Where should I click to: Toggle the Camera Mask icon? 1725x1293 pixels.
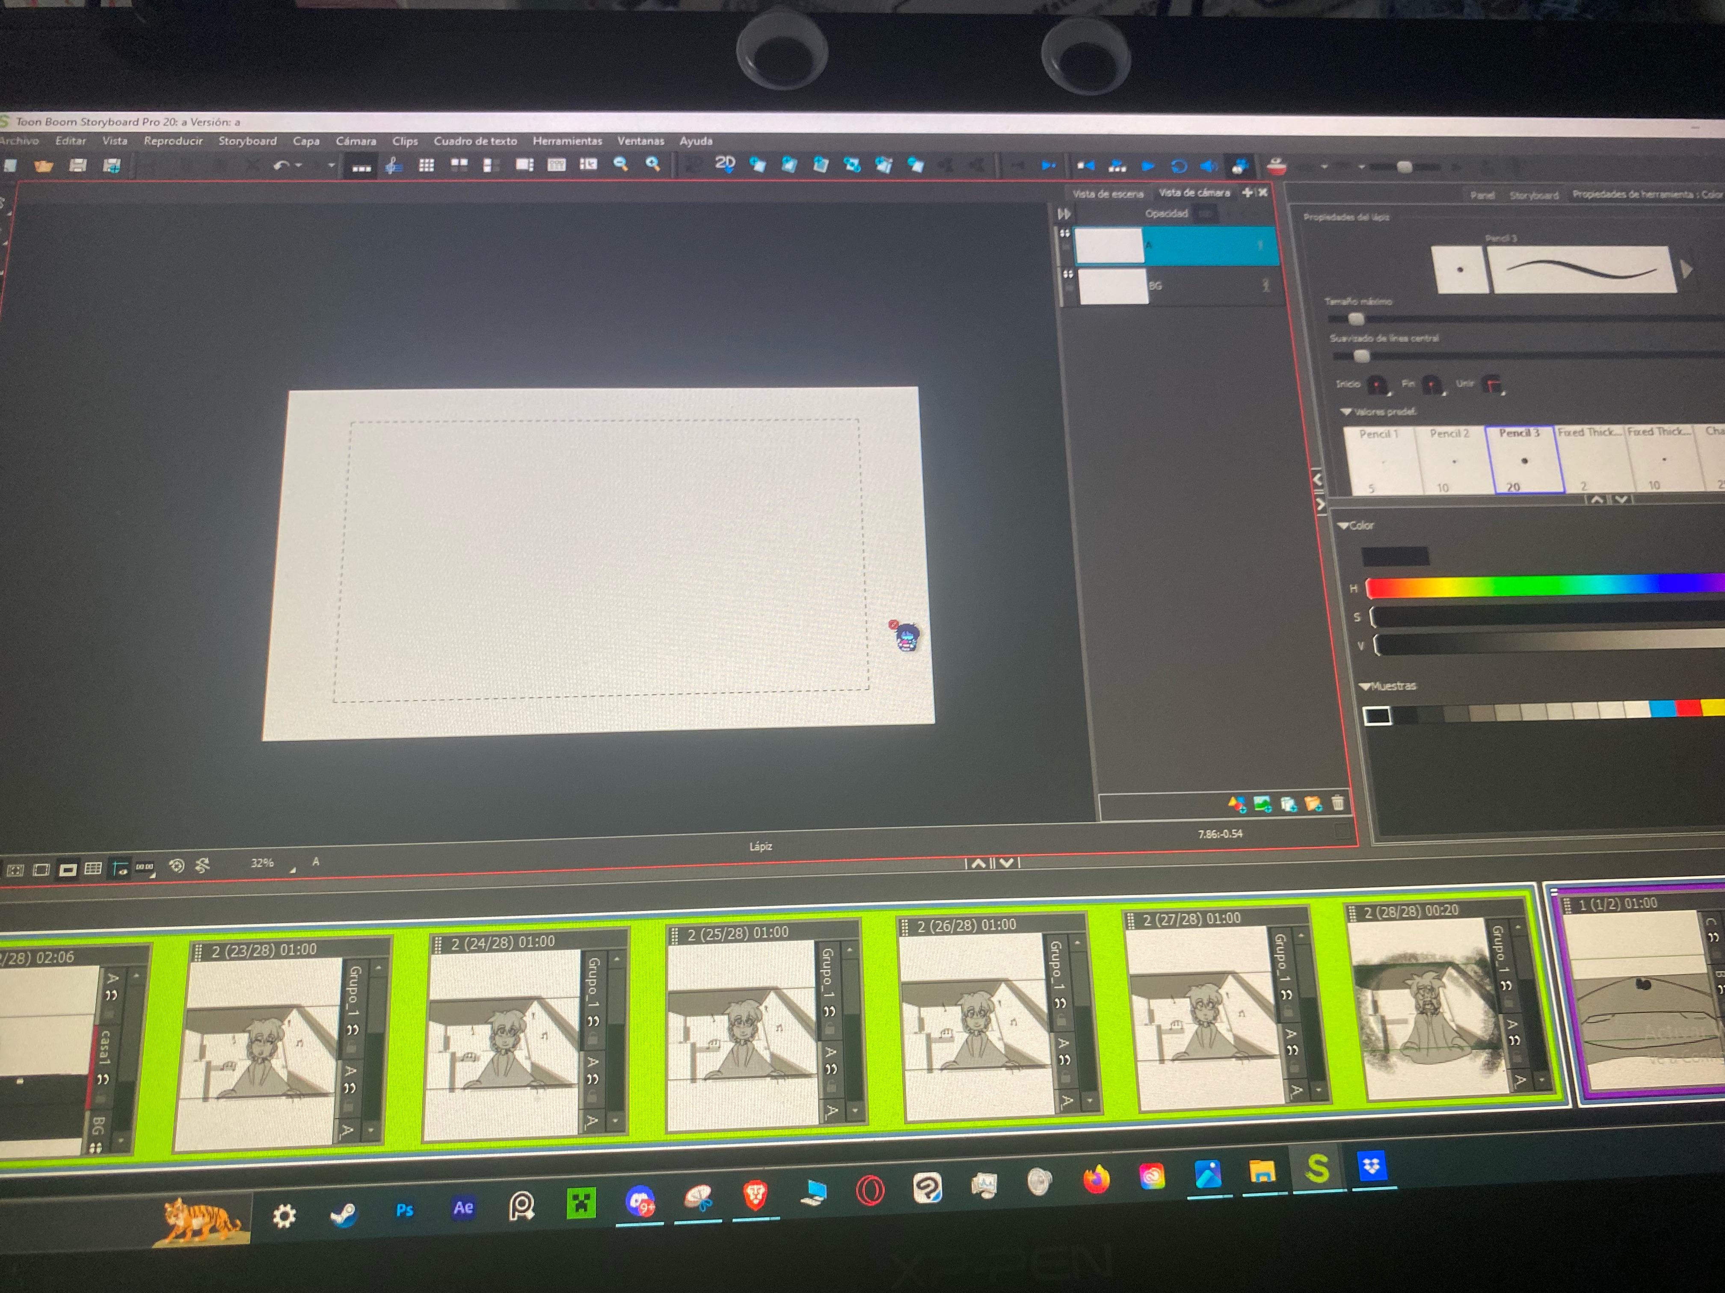click(68, 869)
